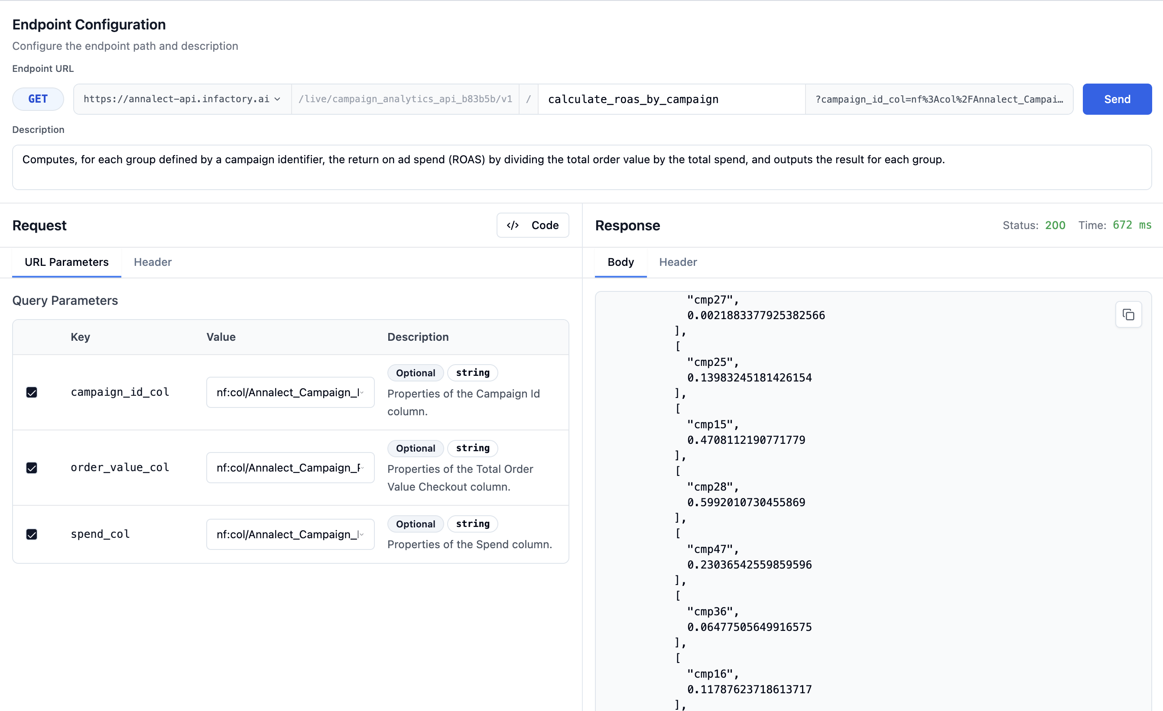Uncheck the campaign_id_col parameter checkbox
The height and width of the screenshot is (711, 1163).
click(x=32, y=392)
